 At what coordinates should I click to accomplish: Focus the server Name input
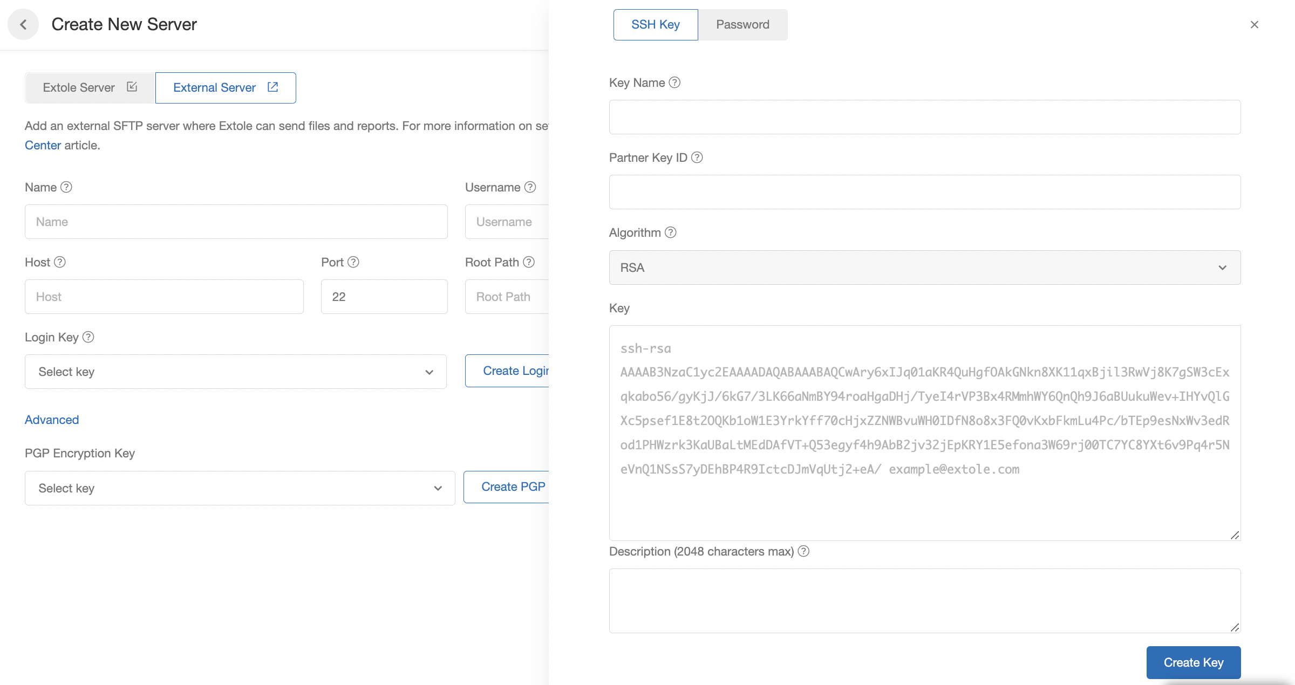[x=236, y=222]
